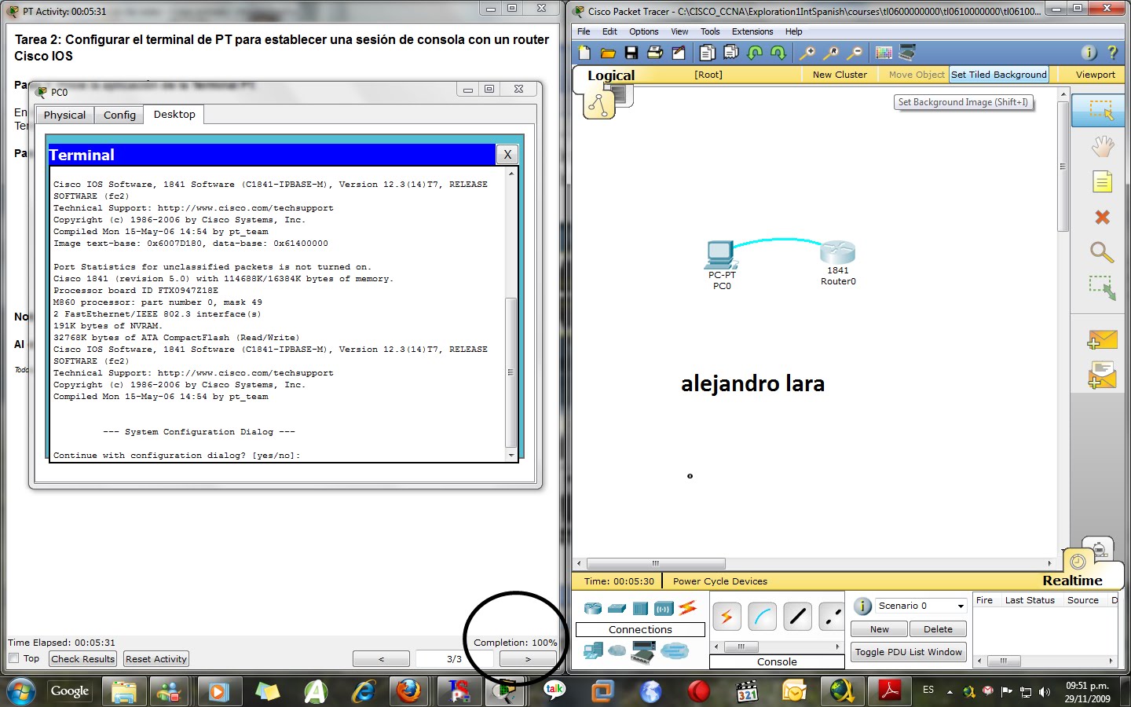Pick the copper crossover dashed cable type

point(831,617)
